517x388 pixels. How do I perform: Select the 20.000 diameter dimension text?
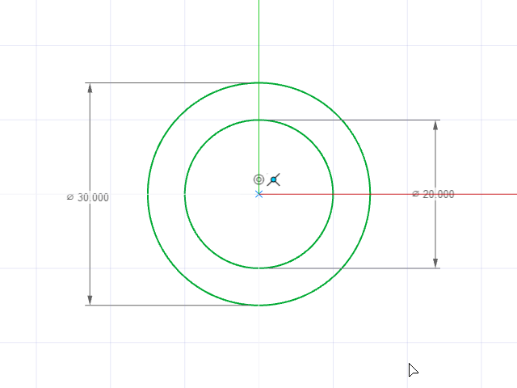(x=433, y=194)
